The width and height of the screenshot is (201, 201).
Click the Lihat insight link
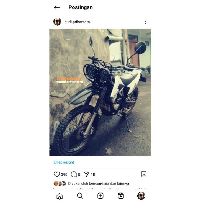(64, 162)
